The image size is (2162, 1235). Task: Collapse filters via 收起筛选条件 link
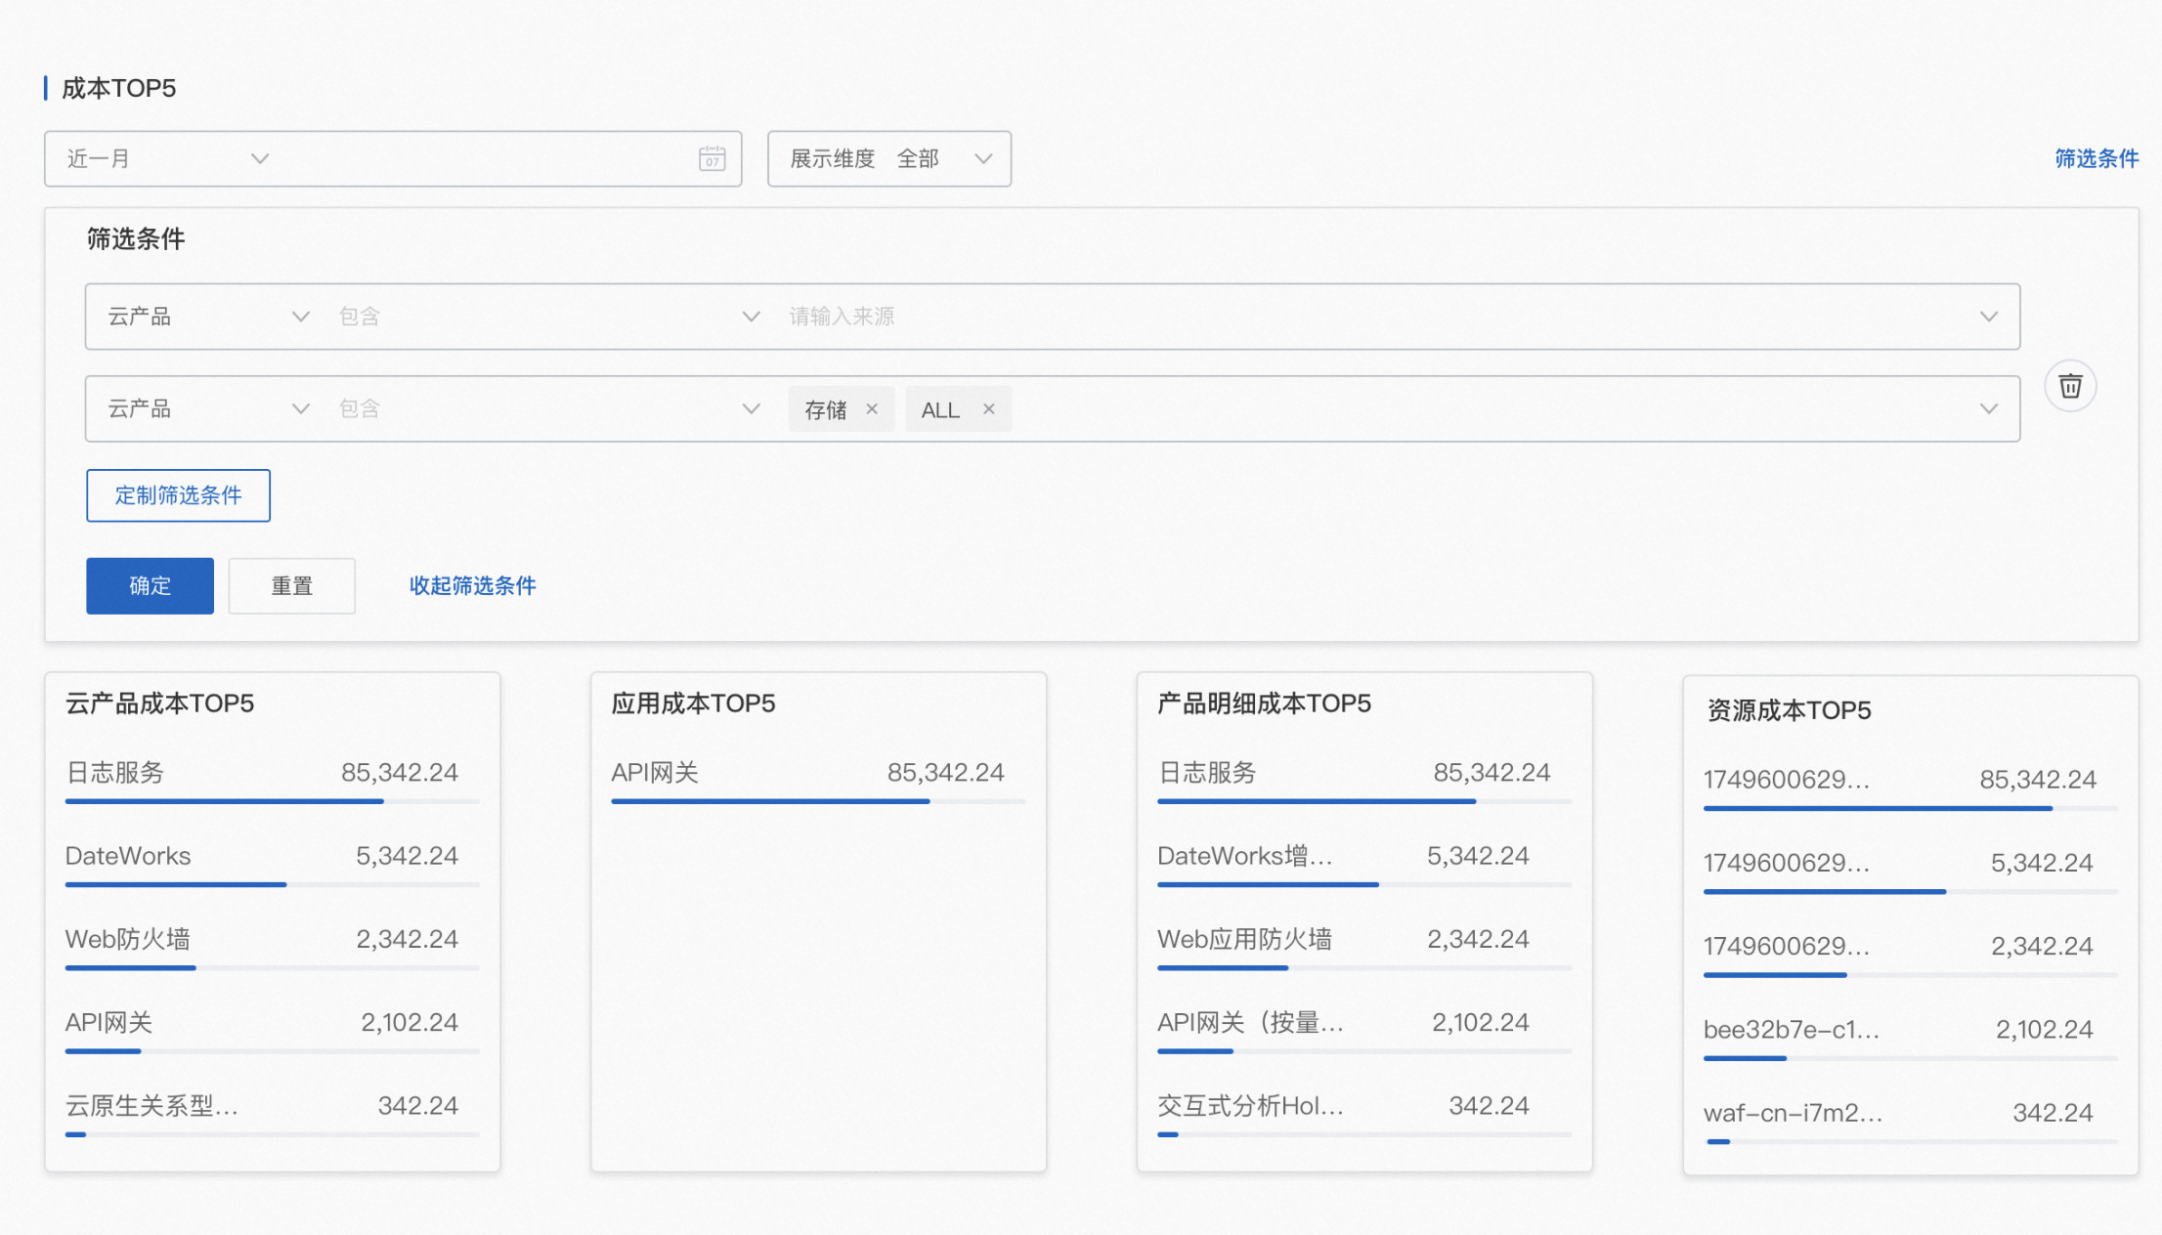472,585
